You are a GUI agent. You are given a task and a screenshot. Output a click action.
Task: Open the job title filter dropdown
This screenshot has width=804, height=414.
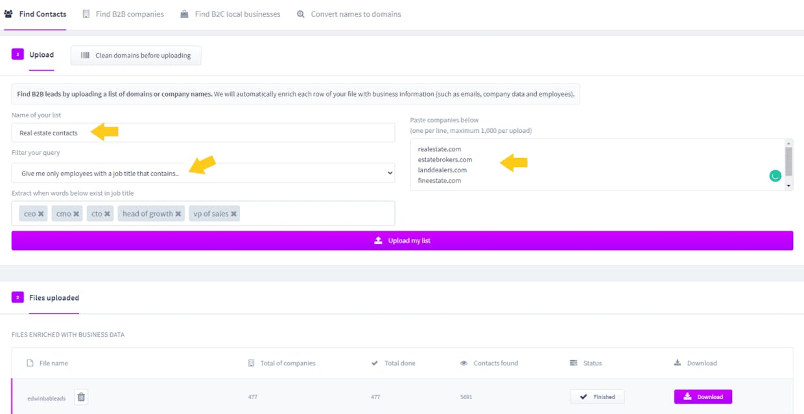[x=203, y=173]
